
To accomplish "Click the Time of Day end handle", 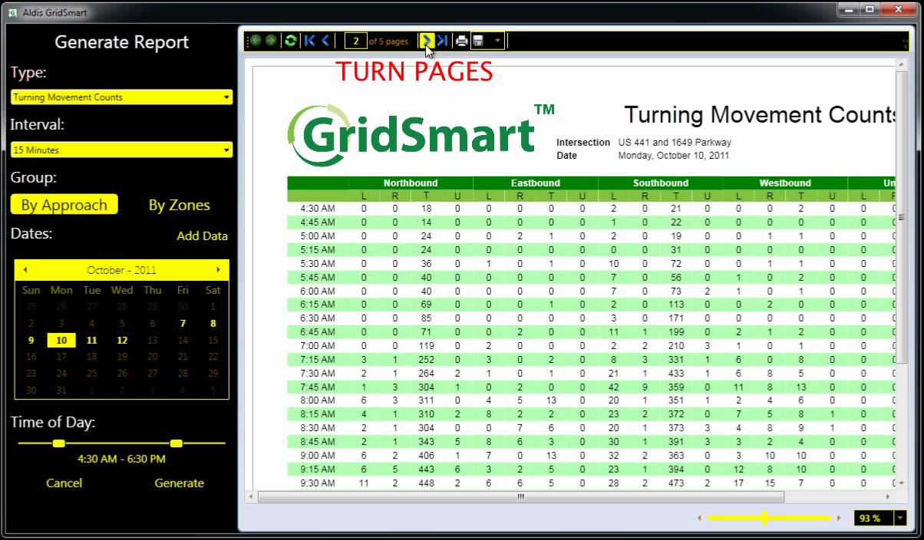I will 177,443.
